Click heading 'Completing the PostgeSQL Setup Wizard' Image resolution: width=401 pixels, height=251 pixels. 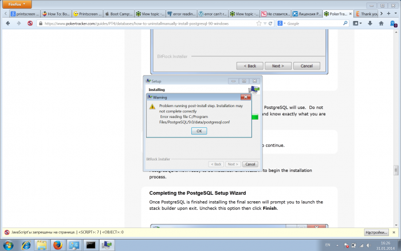[x=198, y=193]
